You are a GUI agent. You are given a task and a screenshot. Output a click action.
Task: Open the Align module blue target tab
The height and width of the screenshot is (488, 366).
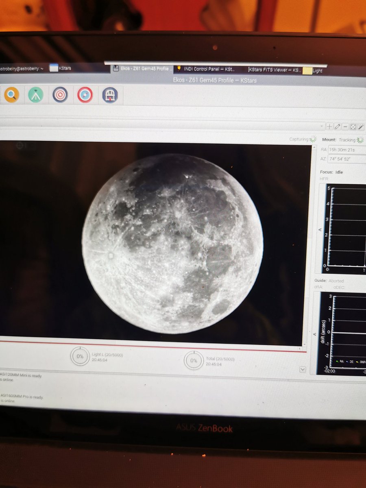(60, 95)
